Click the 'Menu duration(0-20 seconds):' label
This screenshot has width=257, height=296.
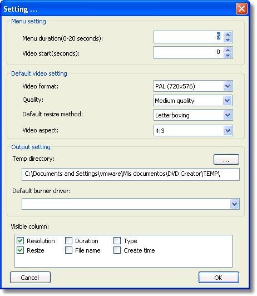(63, 38)
